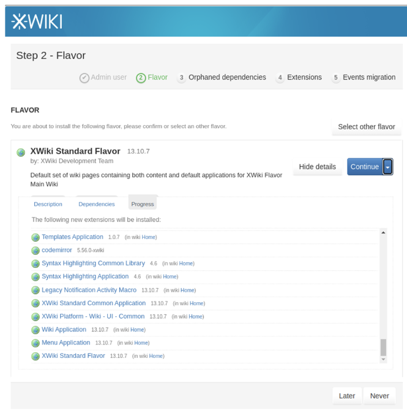
Task: Click Select other flavor button
Action: point(367,127)
